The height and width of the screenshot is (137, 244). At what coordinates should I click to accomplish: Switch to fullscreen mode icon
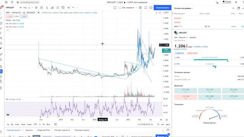[x=146, y=8]
